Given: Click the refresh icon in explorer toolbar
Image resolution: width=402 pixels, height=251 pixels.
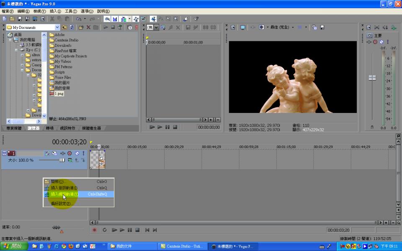Looking at the screenshot, I should point(72,28).
